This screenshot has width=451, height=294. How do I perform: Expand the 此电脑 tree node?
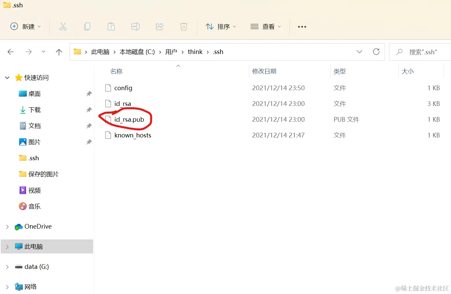(7, 247)
